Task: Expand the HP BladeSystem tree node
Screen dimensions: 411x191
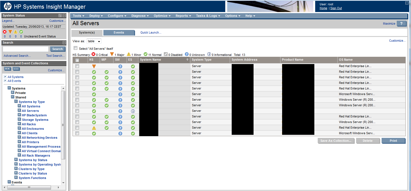Action: click(x=19, y=115)
